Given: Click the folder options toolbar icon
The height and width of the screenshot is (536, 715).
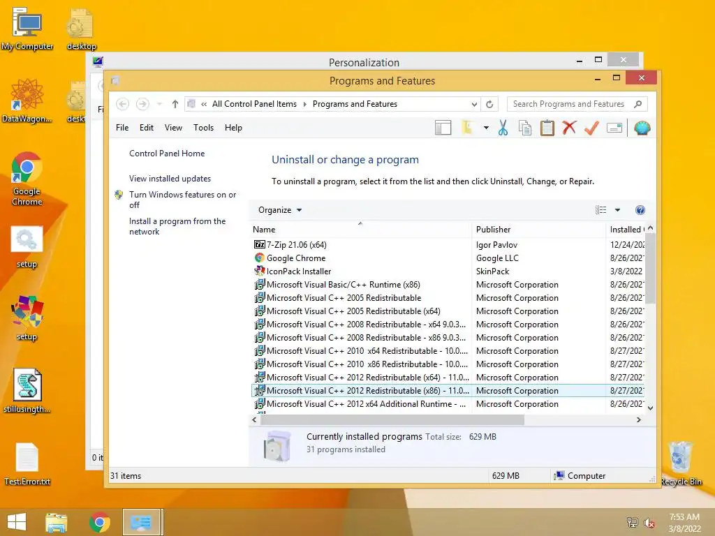Looking at the screenshot, I should click(x=467, y=128).
